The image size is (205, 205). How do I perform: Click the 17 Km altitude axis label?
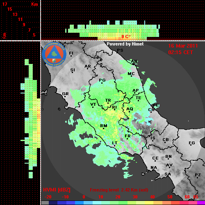(x=5, y=4)
